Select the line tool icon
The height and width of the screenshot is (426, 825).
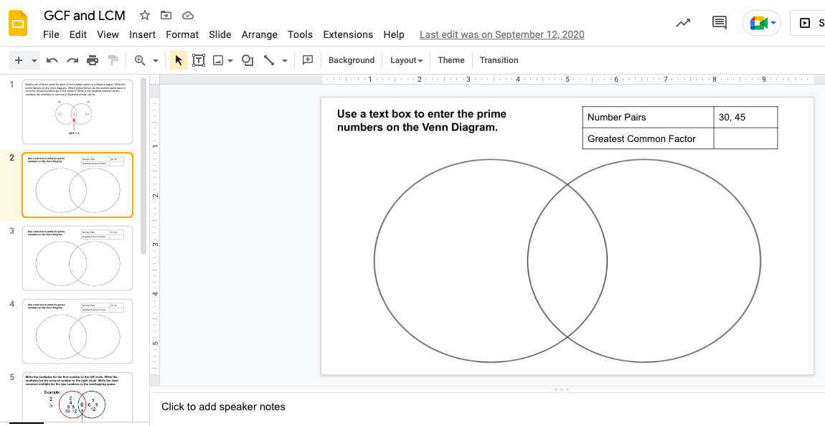[x=269, y=60]
